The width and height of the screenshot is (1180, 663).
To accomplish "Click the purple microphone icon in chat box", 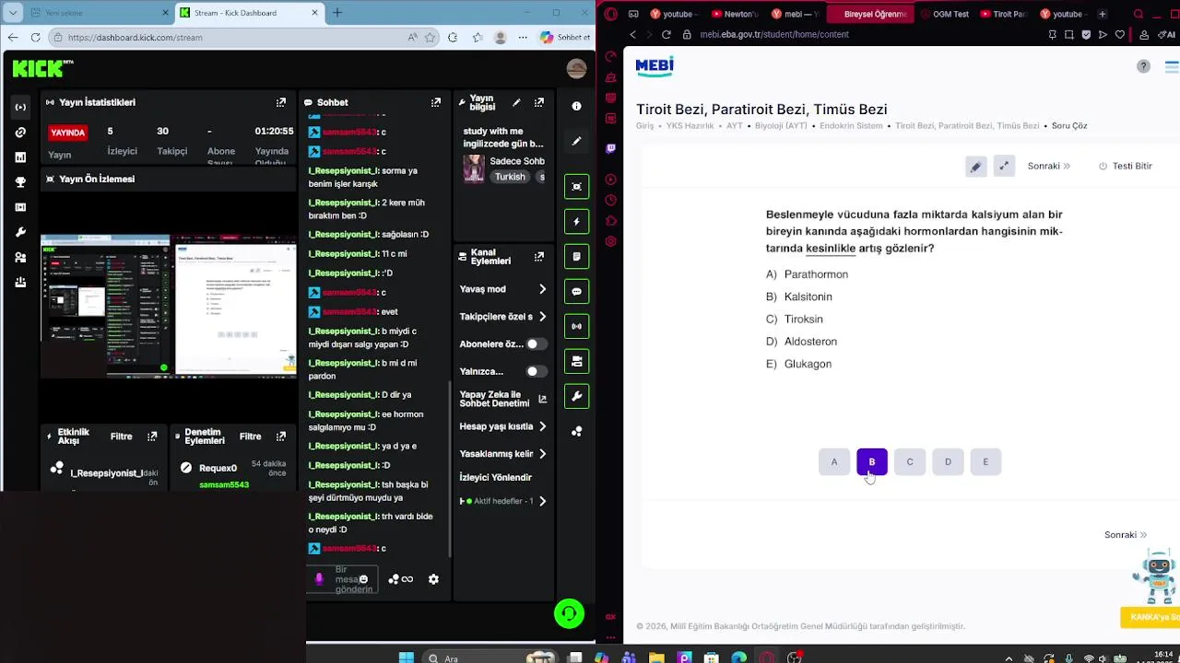I will click(319, 578).
